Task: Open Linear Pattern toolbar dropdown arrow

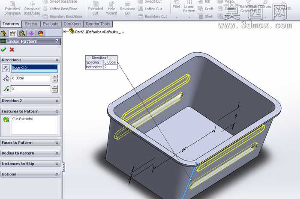Action: pyautogui.click(x=189, y=18)
